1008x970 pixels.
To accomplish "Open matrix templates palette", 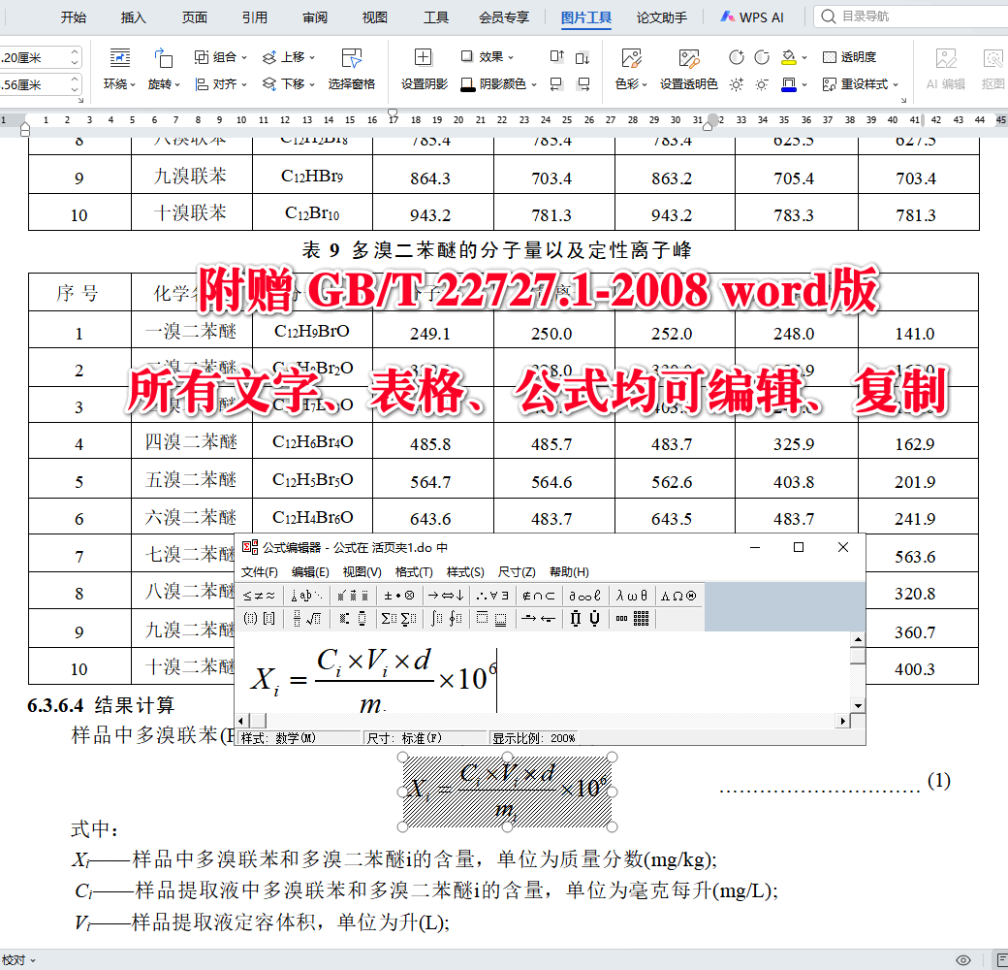I will tap(632, 619).
